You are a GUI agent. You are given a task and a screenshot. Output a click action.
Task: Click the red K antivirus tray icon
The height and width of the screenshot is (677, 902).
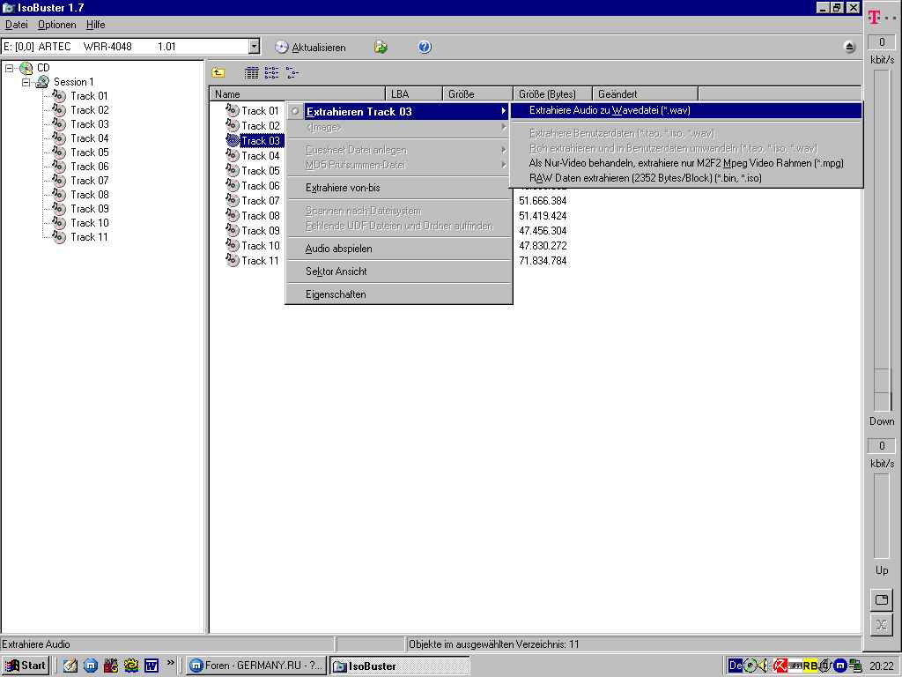[x=780, y=666]
